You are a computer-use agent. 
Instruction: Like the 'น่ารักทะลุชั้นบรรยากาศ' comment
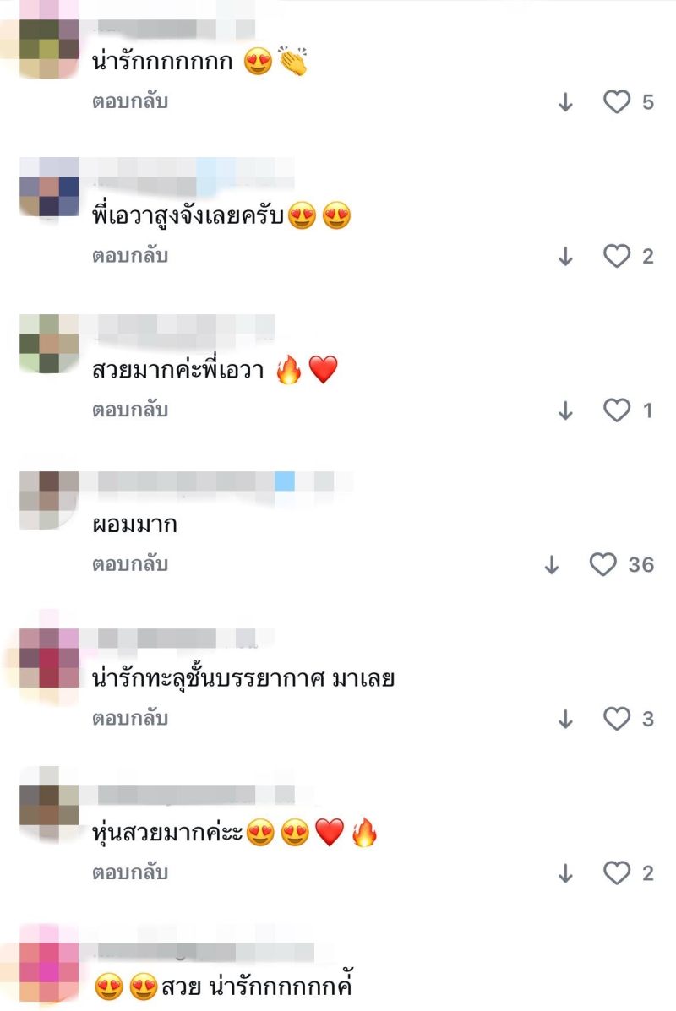617,718
